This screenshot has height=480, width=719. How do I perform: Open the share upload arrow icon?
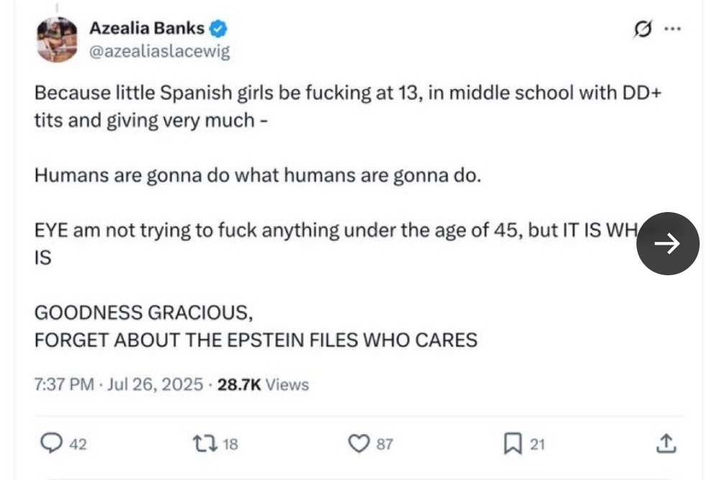point(666,443)
